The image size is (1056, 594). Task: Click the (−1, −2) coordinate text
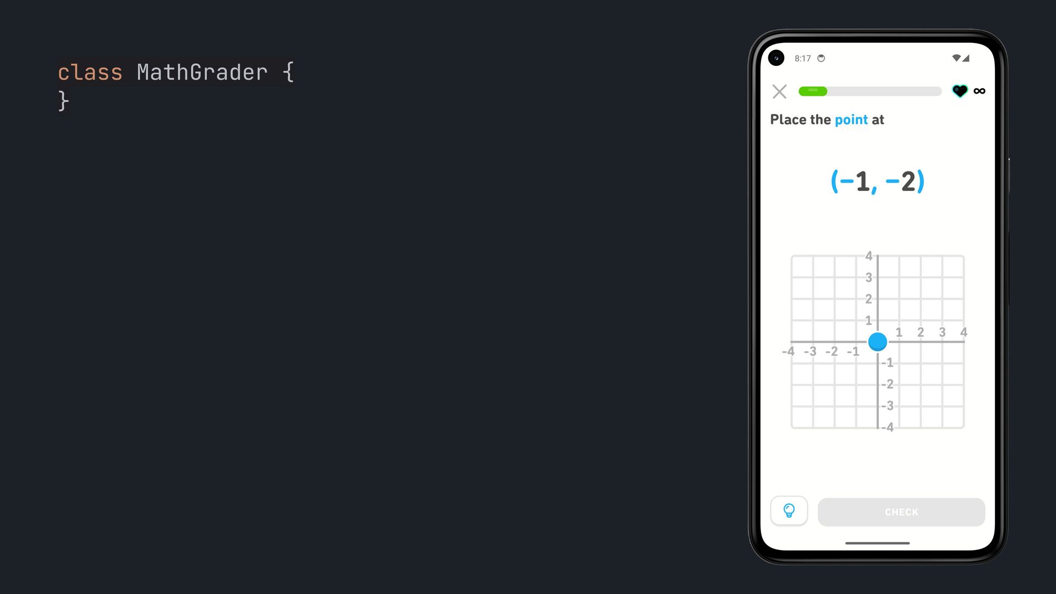pyautogui.click(x=877, y=181)
